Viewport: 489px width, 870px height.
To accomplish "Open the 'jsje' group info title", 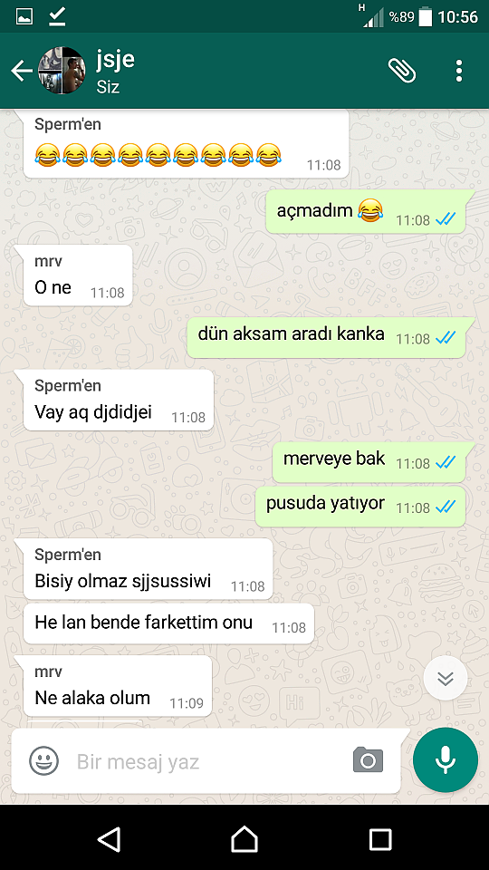I will pos(115,60).
